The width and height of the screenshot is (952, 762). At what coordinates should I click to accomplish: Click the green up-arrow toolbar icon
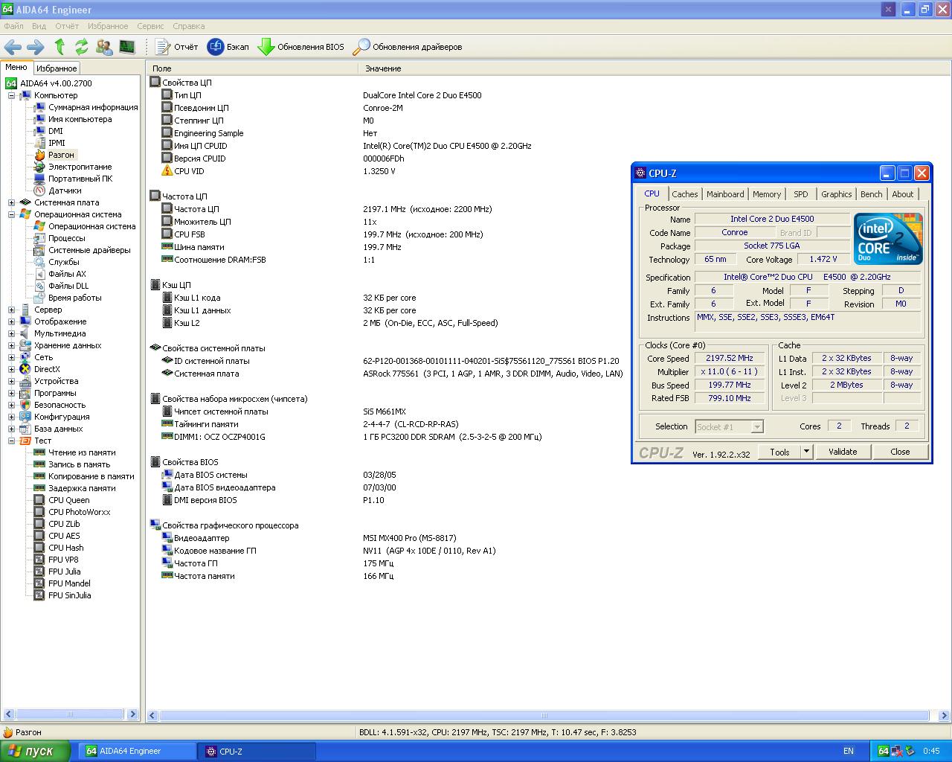[59, 47]
